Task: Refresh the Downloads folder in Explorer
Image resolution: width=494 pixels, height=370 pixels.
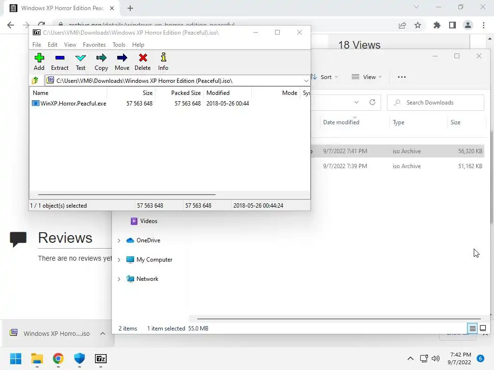Action: click(372, 102)
